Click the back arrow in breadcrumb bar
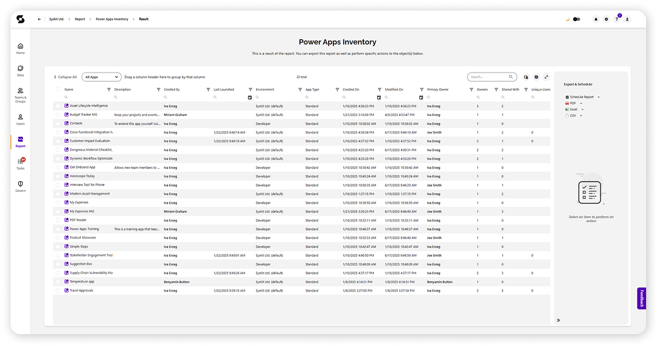The height and width of the screenshot is (347, 659). pyautogui.click(x=39, y=19)
